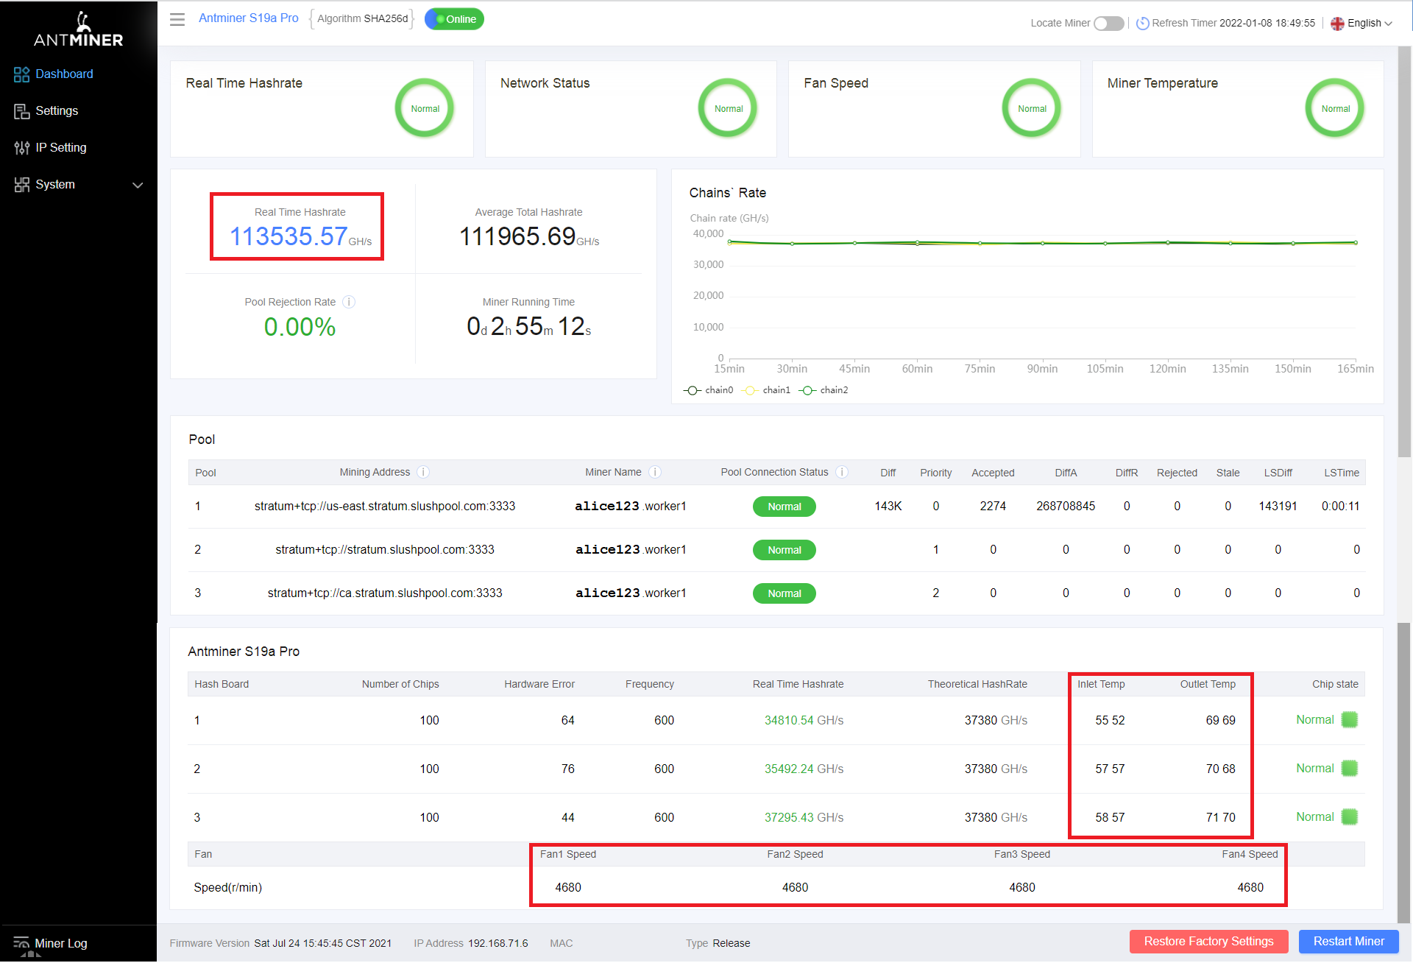Click the 90min data point on chain chart
The width and height of the screenshot is (1413, 963).
pos(1042,243)
